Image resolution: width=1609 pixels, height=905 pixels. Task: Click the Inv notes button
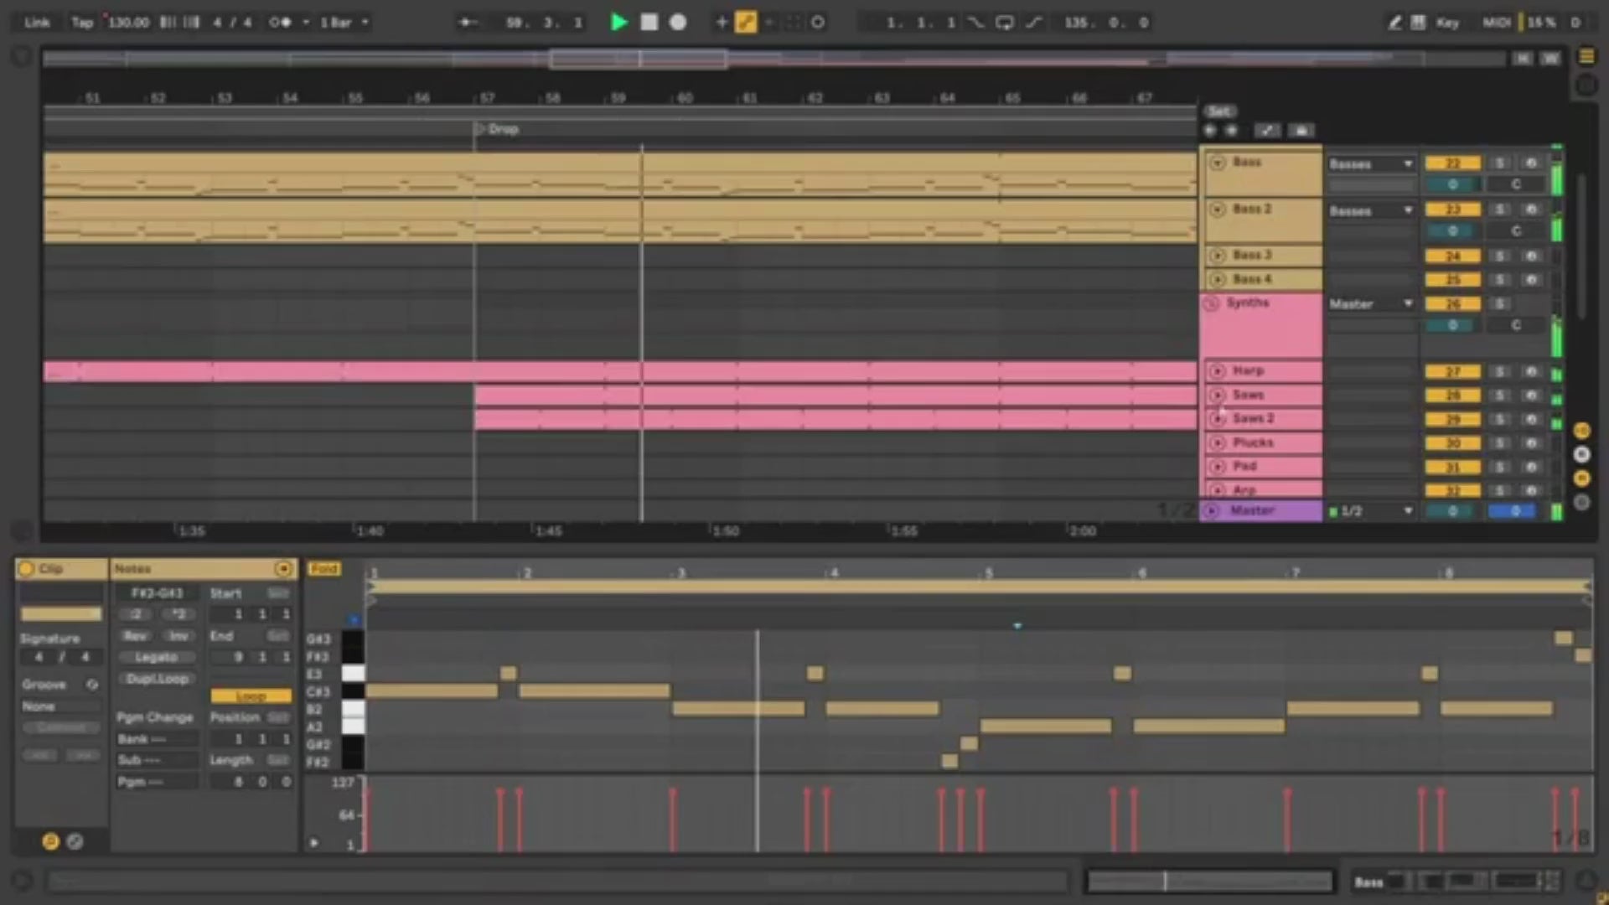tap(178, 636)
